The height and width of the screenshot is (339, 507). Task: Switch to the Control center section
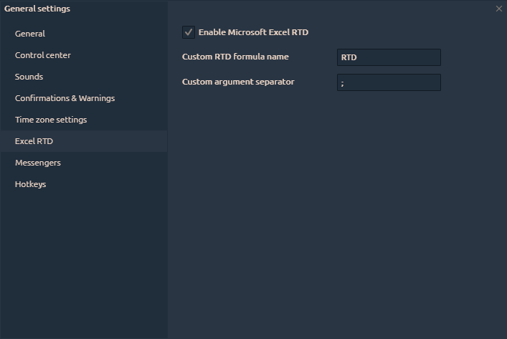[x=43, y=55]
